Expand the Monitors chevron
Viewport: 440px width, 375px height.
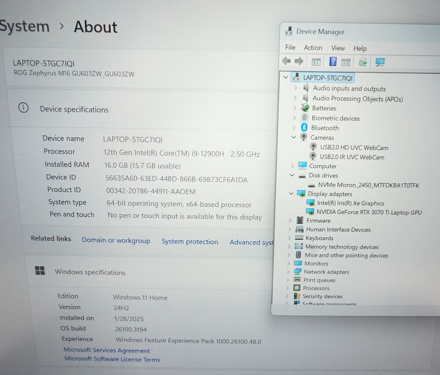pyautogui.click(x=288, y=263)
